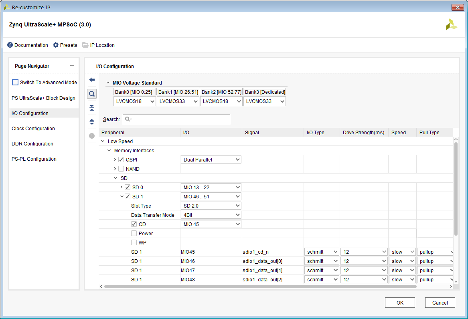Click the Peripheral column header
Image resolution: width=468 pixels, height=319 pixels.
click(140, 132)
